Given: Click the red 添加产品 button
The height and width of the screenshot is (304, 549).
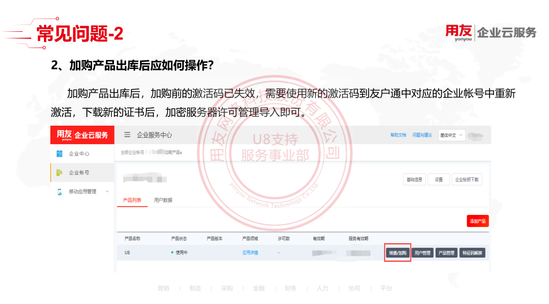Looking at the screenshot, I should pos(478,221).
